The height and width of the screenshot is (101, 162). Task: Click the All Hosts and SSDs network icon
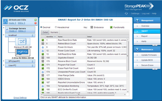(x=5, y=21)
